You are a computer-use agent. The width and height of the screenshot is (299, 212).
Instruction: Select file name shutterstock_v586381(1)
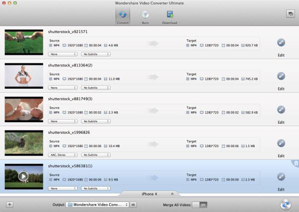[70, 166]
